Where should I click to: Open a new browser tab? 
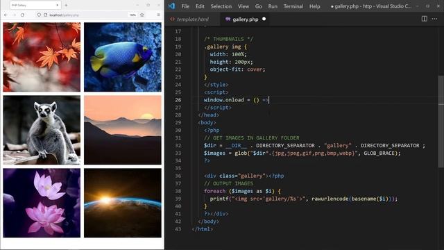coord(66,5)
